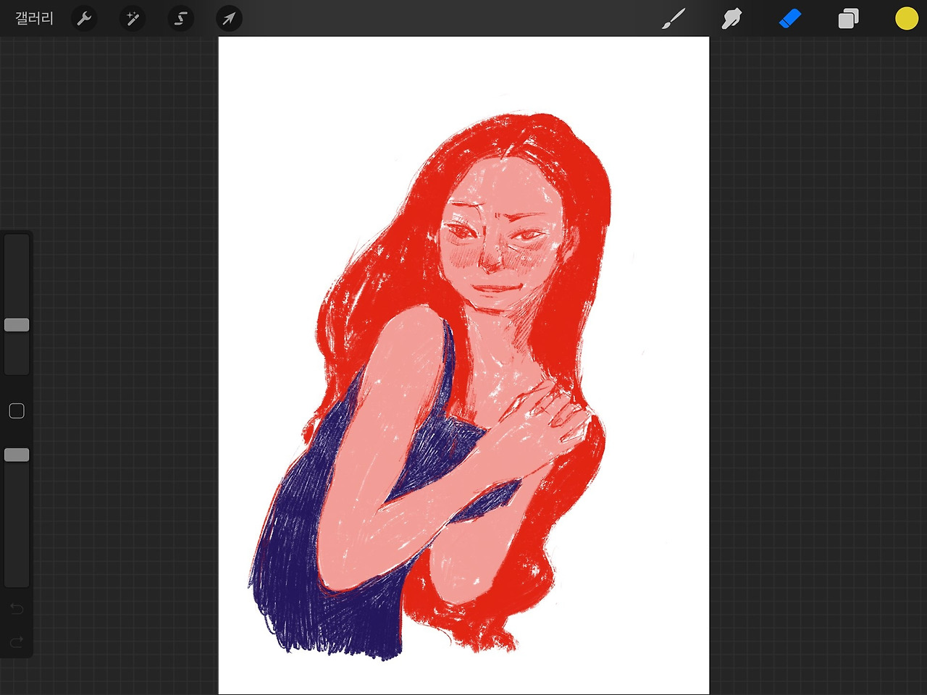Redo the last undone stroke
927x695 pixels.
17,642
